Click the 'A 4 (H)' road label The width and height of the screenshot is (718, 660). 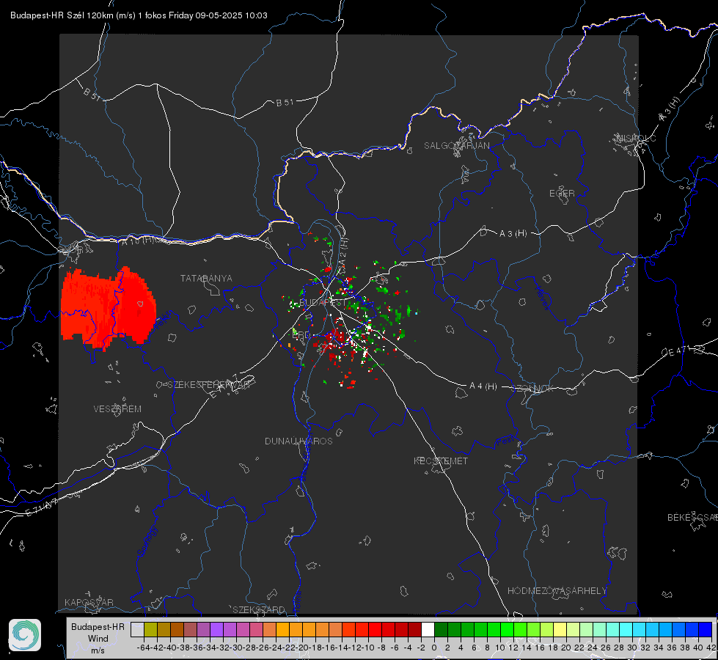483,386
